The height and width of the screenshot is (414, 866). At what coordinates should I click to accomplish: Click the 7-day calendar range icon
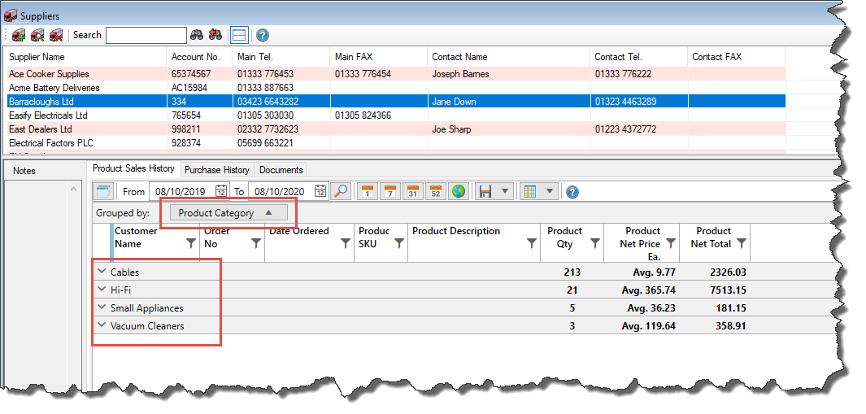(389, 191)
